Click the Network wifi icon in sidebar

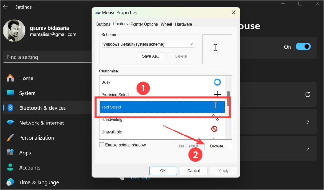click(x=10, y=123)
